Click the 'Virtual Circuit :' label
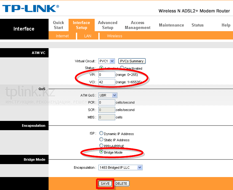The image size is (233, 190). coord(85,61)
